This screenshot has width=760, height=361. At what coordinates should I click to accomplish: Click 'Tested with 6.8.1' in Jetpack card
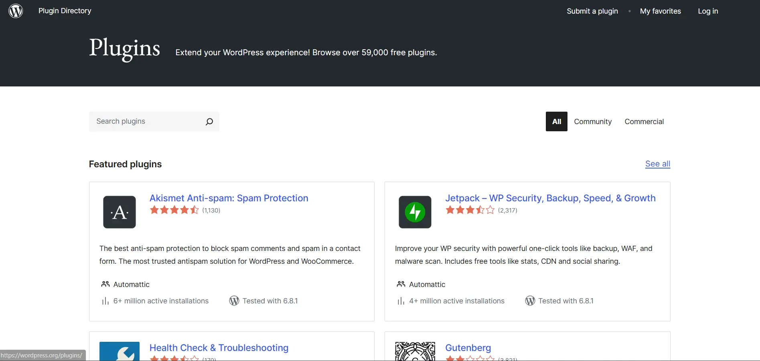(566, 301)
